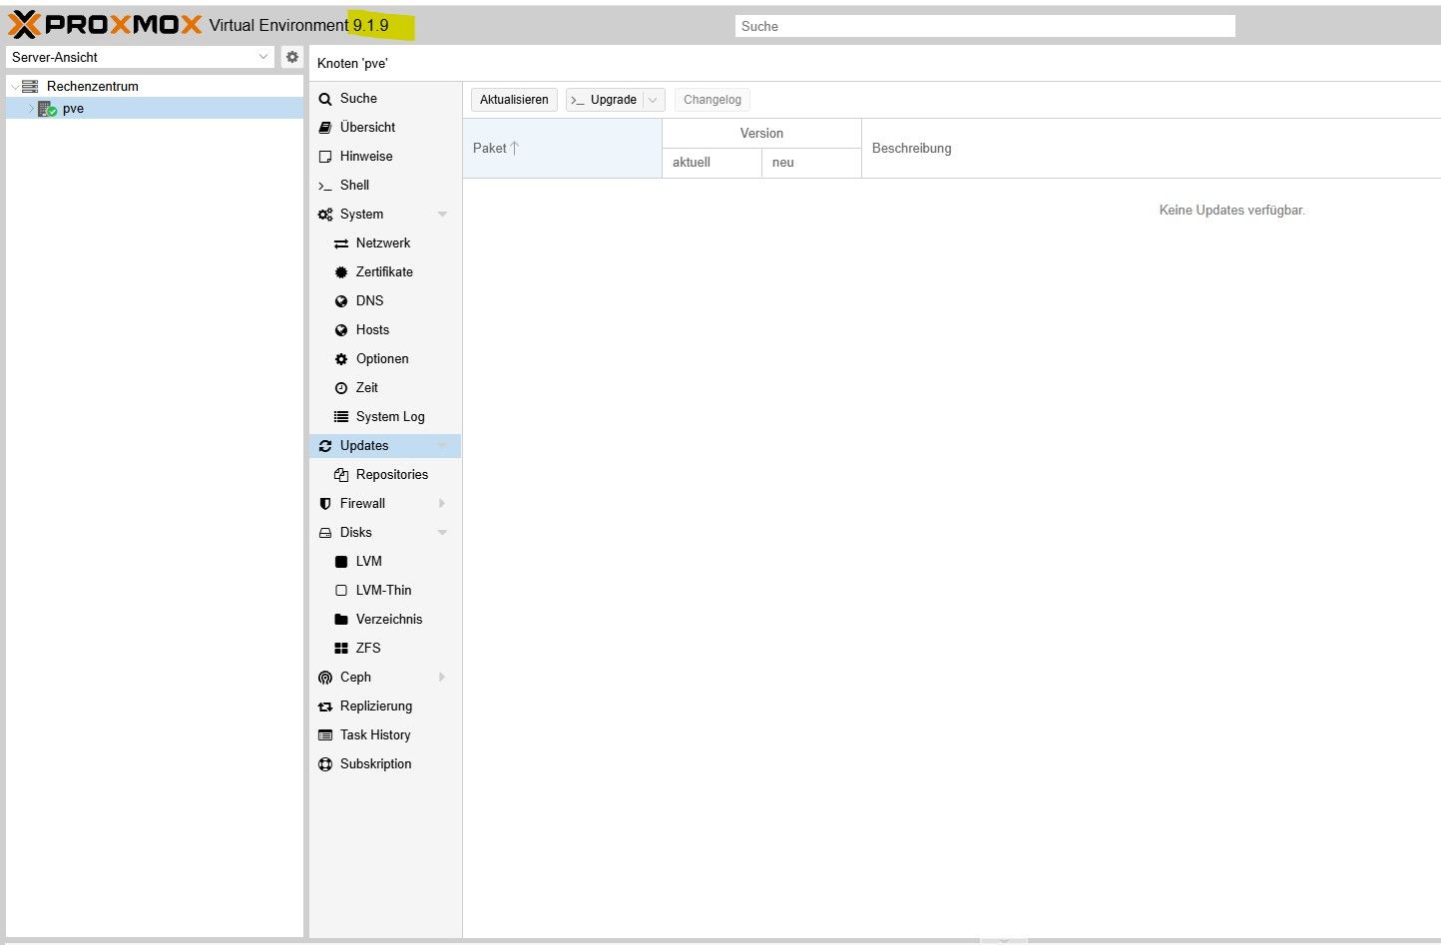This screenshot has height=945, width=1441.
Task: Collapse the Rechenzentrum tree node
Action: point(14,87)
